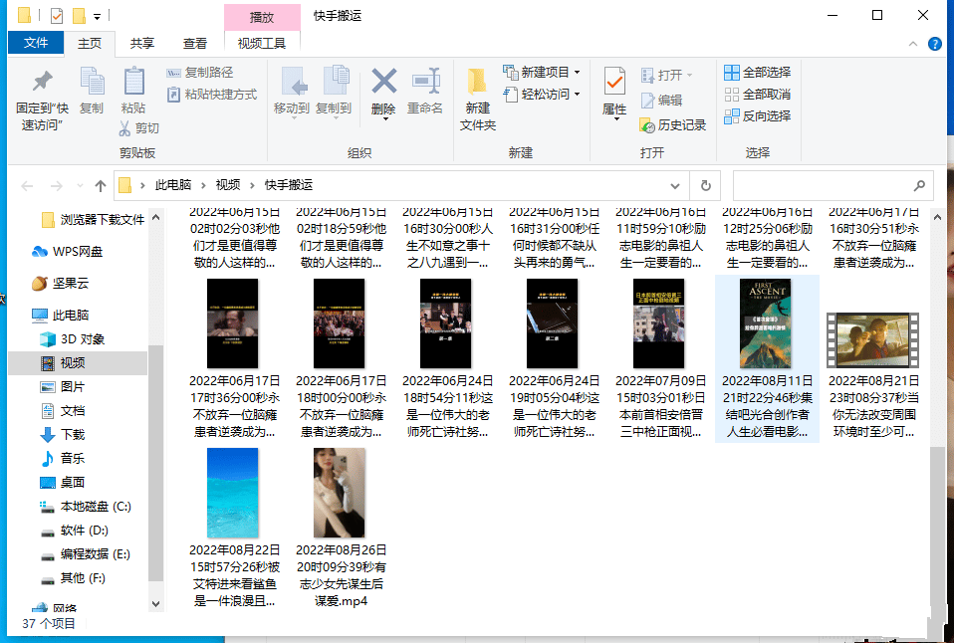This screenshot has height=643, width=954.
Task: Switch to the Home (主页) tab
Action: coord(90,43)
